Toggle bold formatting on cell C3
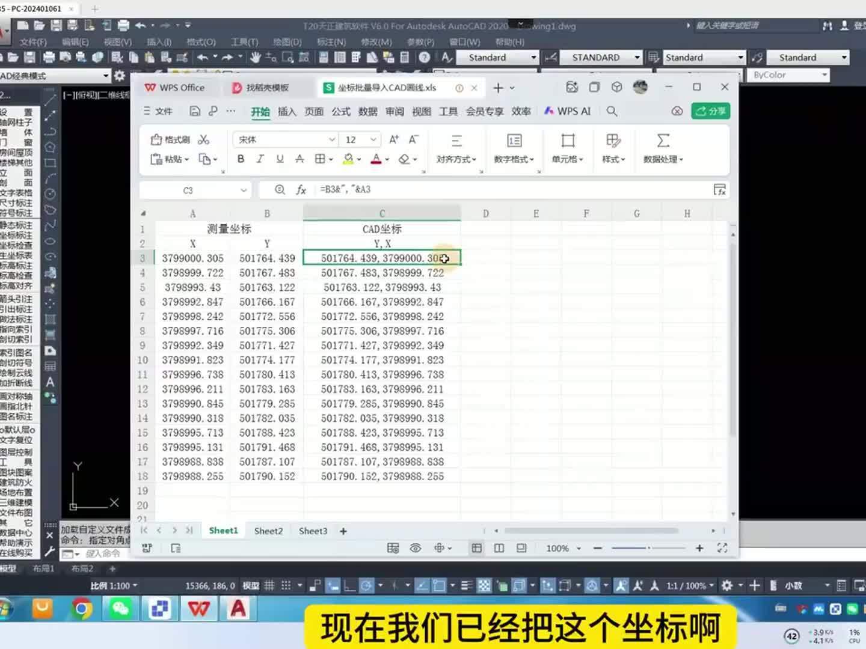The height and width of the screenshot is (649, 866). click(x=241, y=159)
